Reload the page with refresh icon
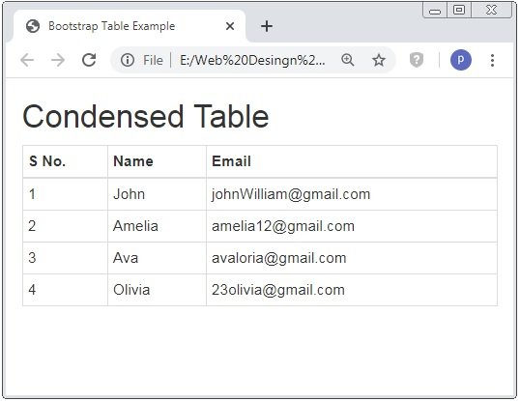 coord(89,60)
